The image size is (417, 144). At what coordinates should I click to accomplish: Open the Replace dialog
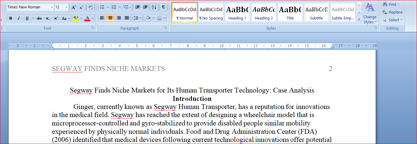pos(392,12)
